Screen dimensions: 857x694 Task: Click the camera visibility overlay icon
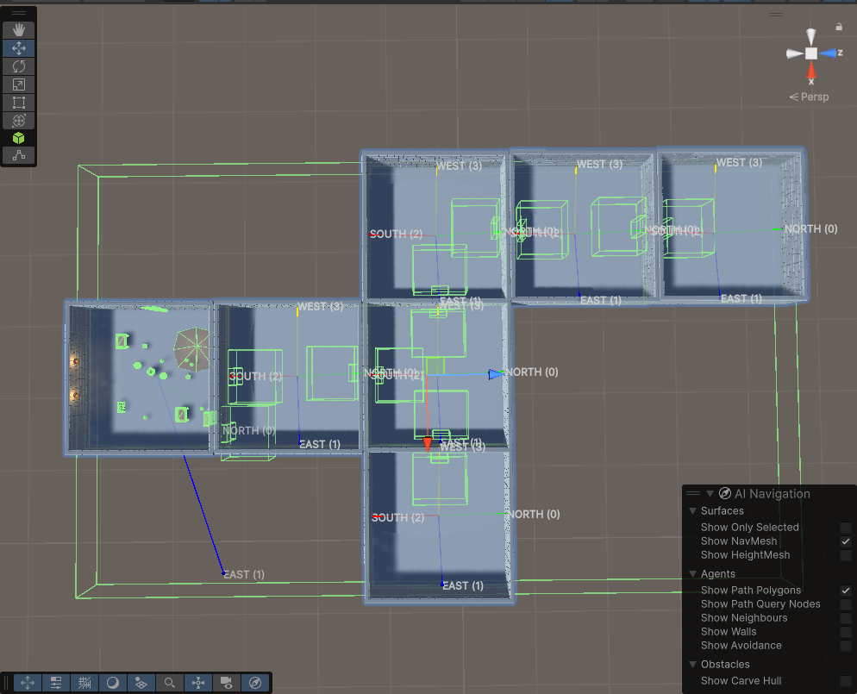[227, 683]
